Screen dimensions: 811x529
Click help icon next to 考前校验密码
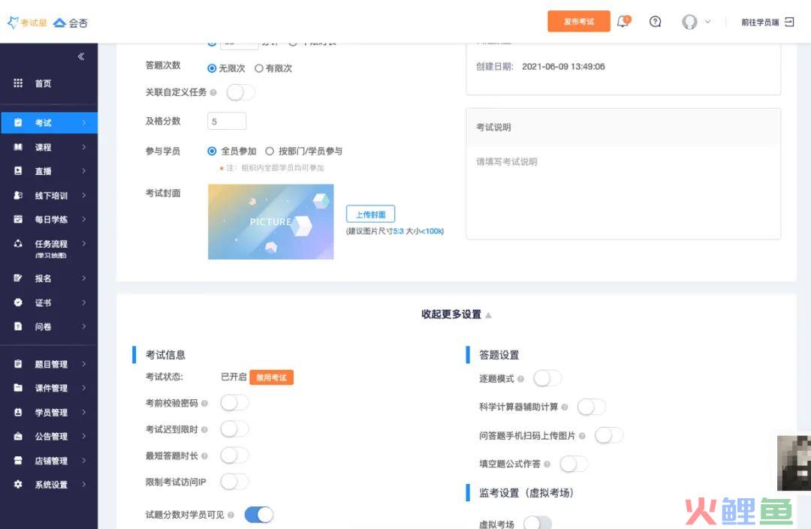(x=204, y=404)
